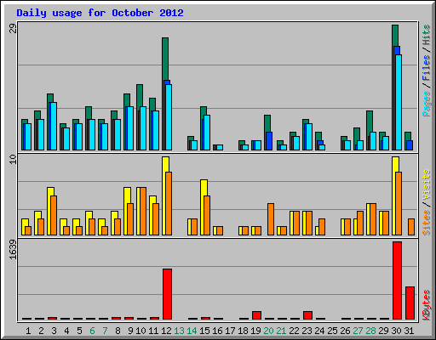Viewport: 436px width, 340px height.
Task: Click the 10 axis maximum label
Action: tap(13, 160)
